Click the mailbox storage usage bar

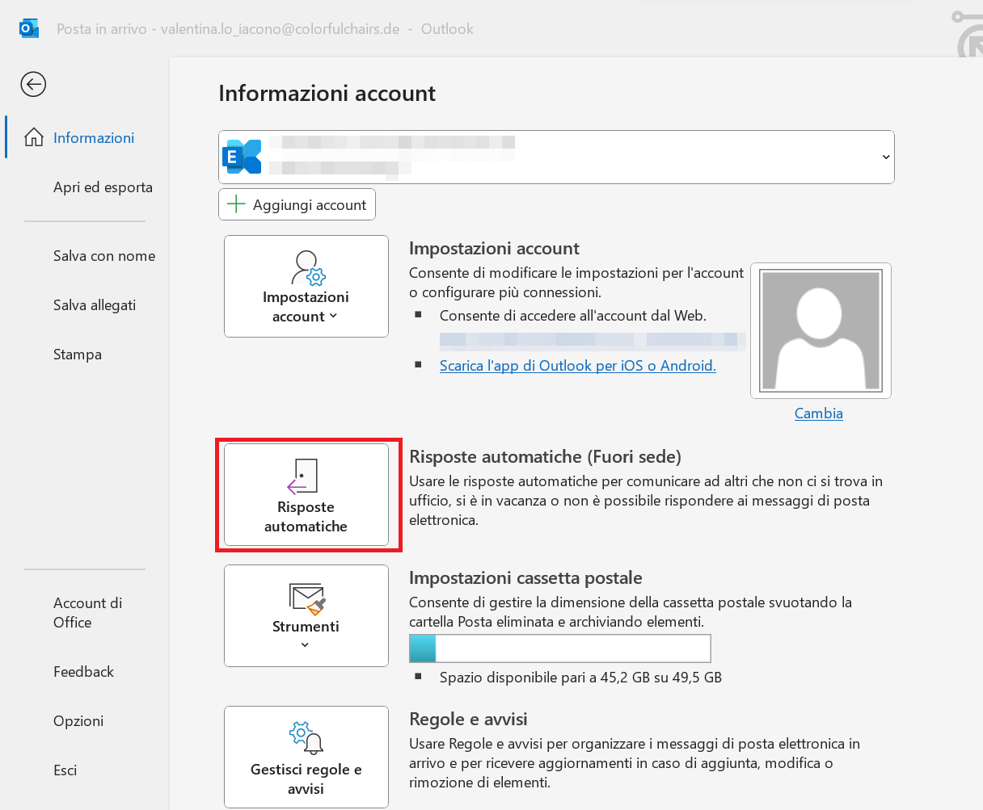tap(560, 648)
